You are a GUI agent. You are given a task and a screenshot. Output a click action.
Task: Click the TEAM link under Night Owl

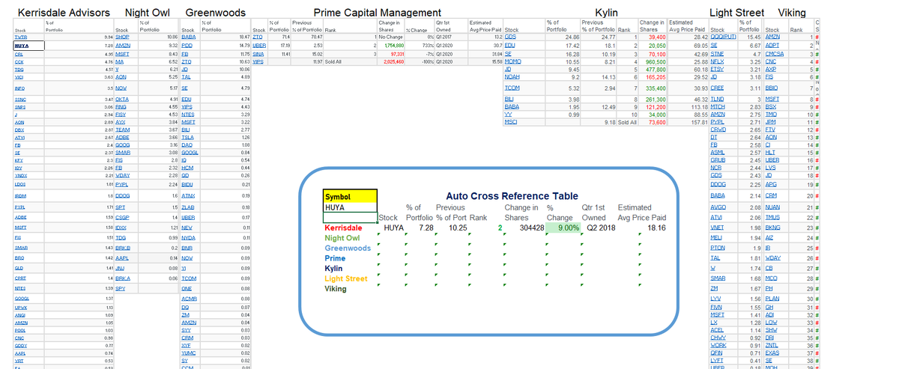click(x=124, y=130)
